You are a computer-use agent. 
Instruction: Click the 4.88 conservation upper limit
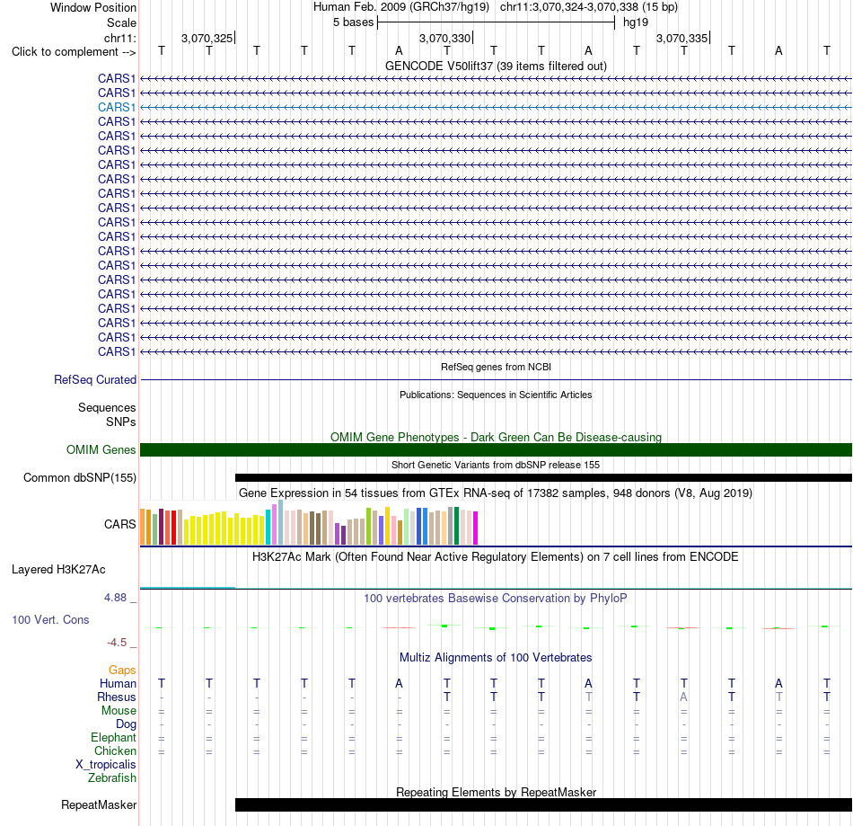click(115, 598)
